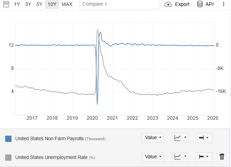Select the 5Y time range
Screen dimensions: 231x167
click(x=39, y=4)
